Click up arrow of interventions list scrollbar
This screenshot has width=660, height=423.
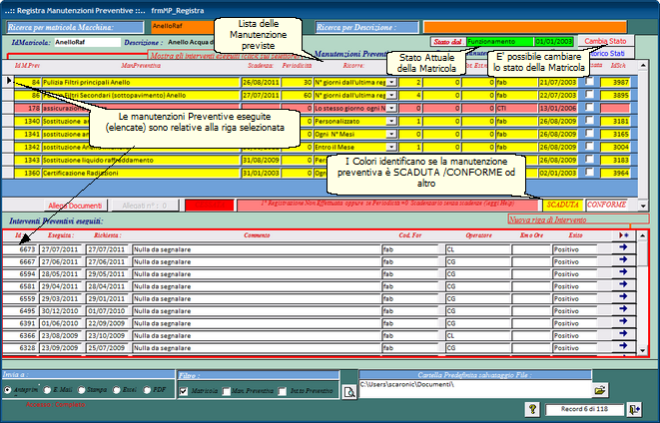coord(642,235)
